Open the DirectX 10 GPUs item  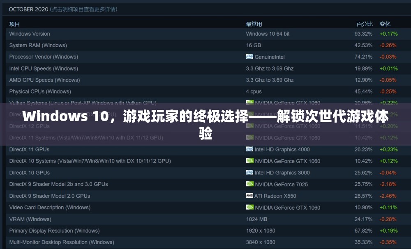pos(29,173)
